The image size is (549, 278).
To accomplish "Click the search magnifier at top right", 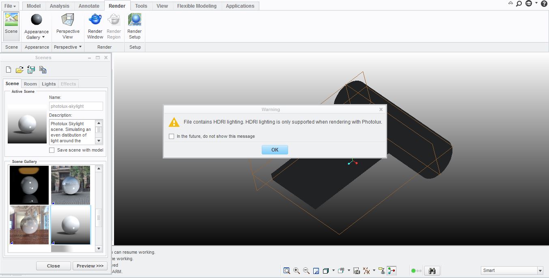I will tap(519, 4).
